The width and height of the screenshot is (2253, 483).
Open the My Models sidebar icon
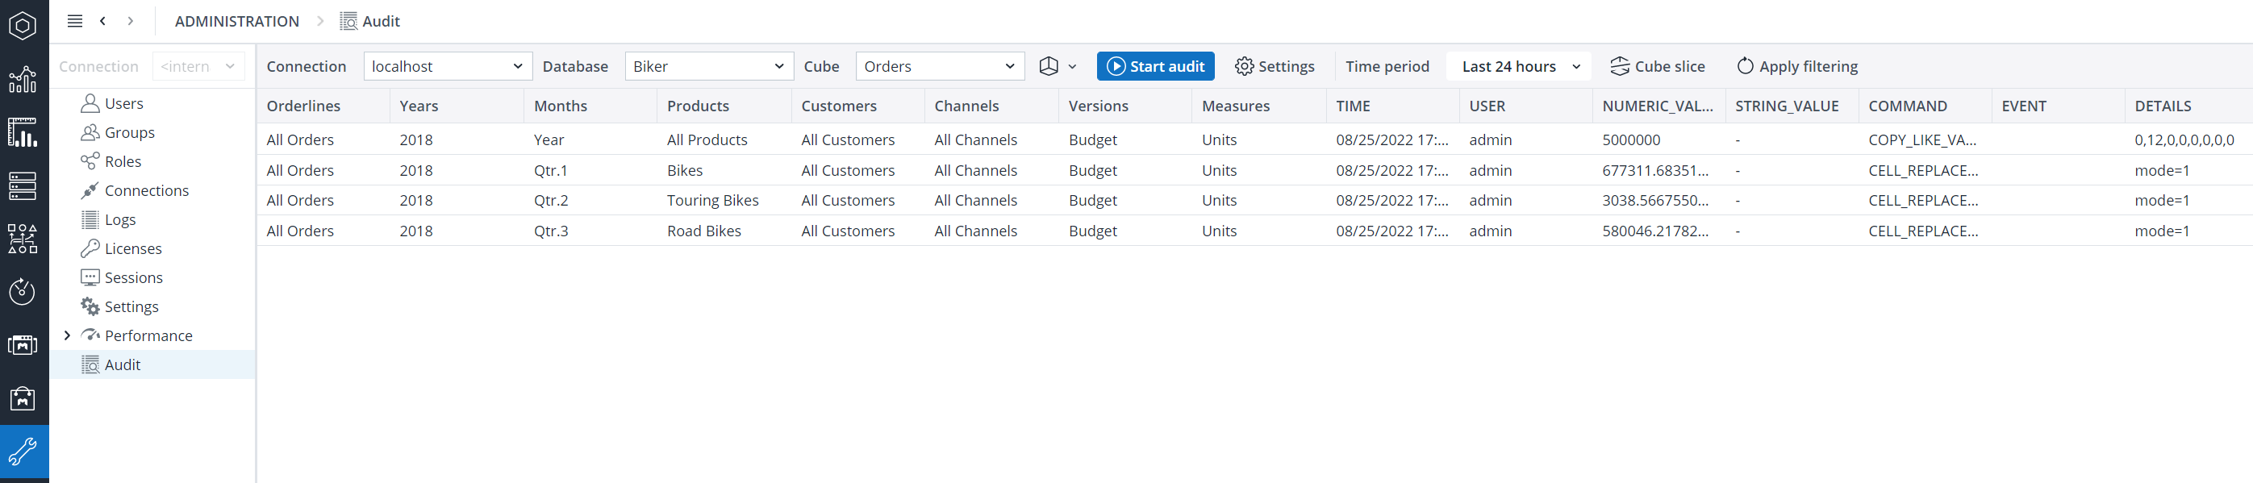(x=23, y=345)
